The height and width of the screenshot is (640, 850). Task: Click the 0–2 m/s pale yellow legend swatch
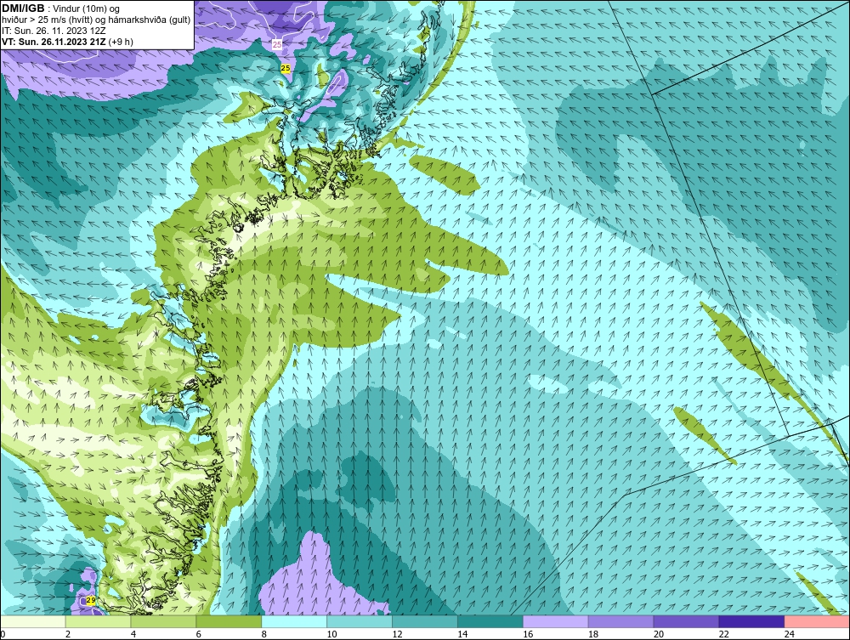pyautogui.click(x=33, y=621)
